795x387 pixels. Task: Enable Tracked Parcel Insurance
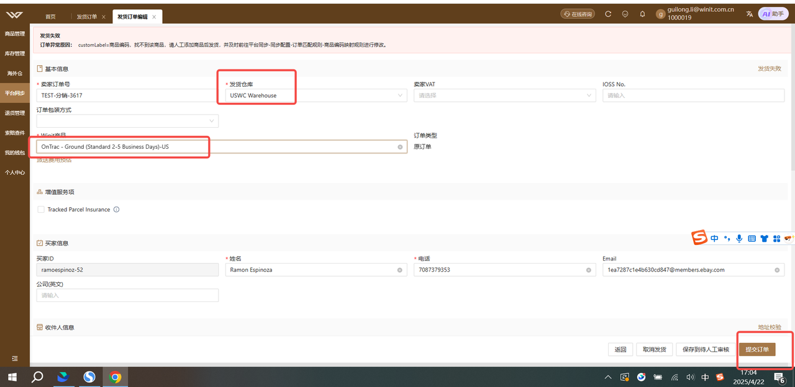click(x=40, y=209)
